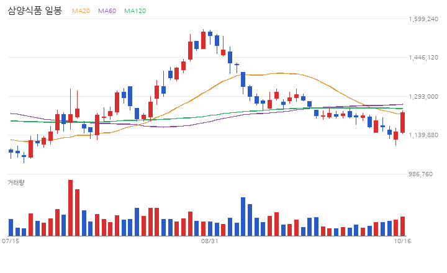Image resolution: width=447 pixels, height=273 pixels.
Task: Click the first blue volume bar at 07/15
Action: click(11, 228)
